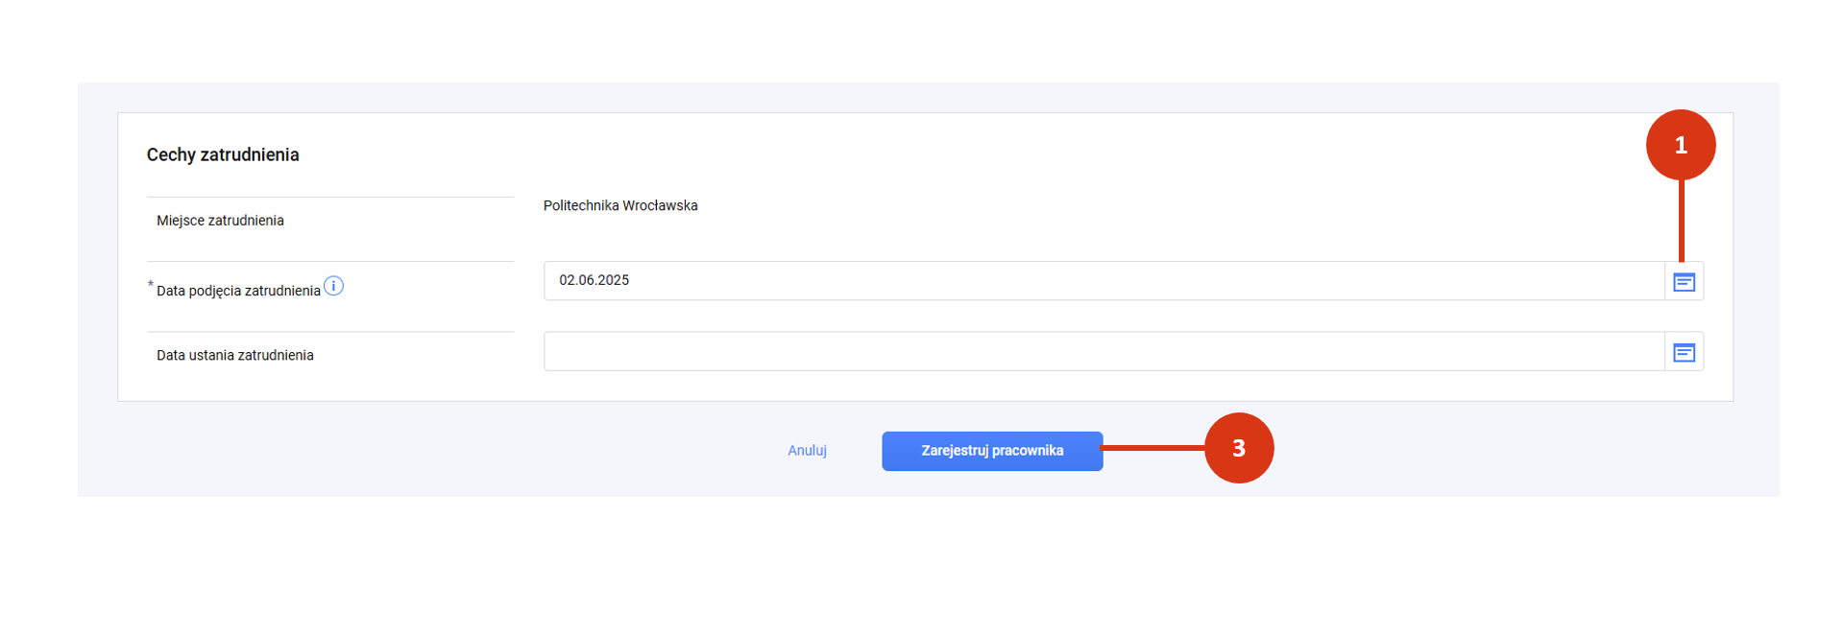Open calendar picker for Data podjęcia zatrudnienia
Image resolution: width=1843 pixels, height=636 pixels.
pyautogui.click(x=1684, y=281)
